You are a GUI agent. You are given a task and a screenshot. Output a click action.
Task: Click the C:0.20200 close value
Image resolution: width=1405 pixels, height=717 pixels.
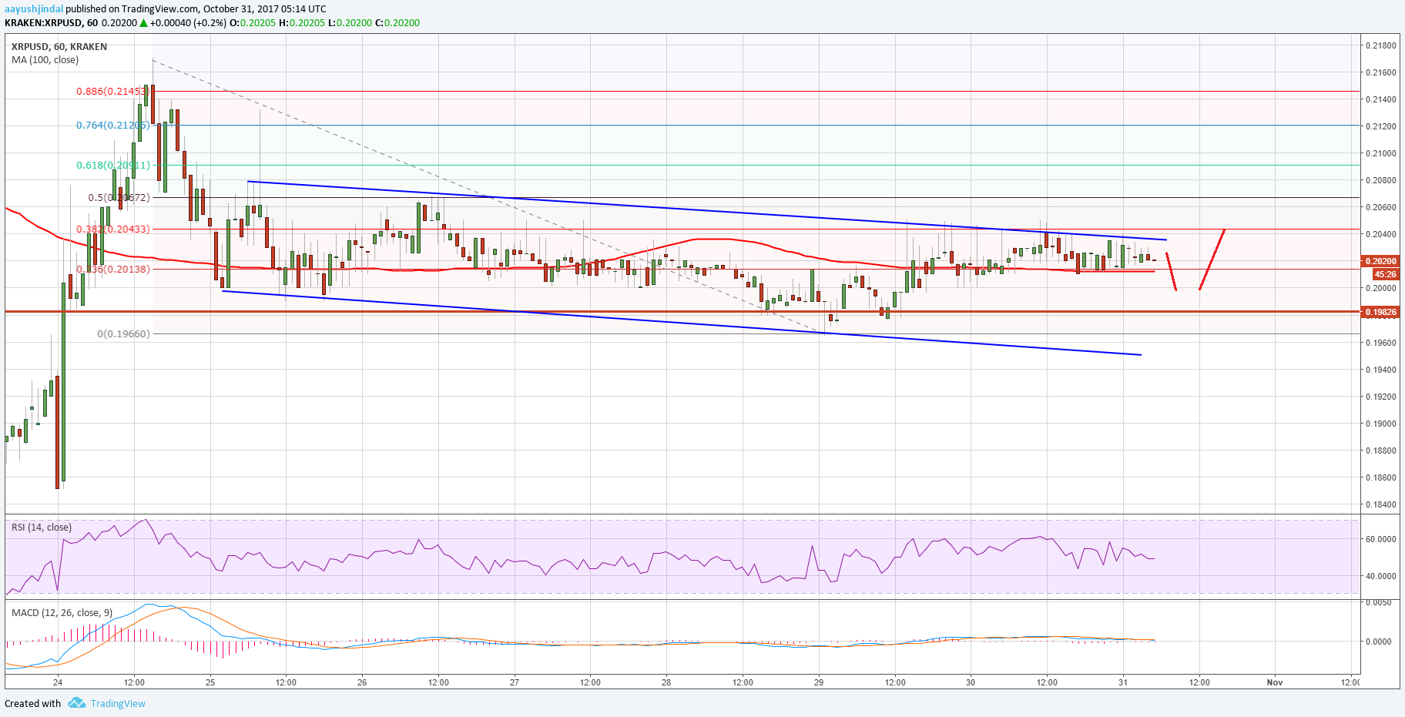click(397, 23)
